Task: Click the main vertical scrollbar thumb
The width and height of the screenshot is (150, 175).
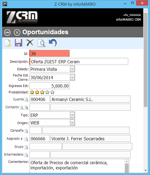Action: (x=145, y=60)
